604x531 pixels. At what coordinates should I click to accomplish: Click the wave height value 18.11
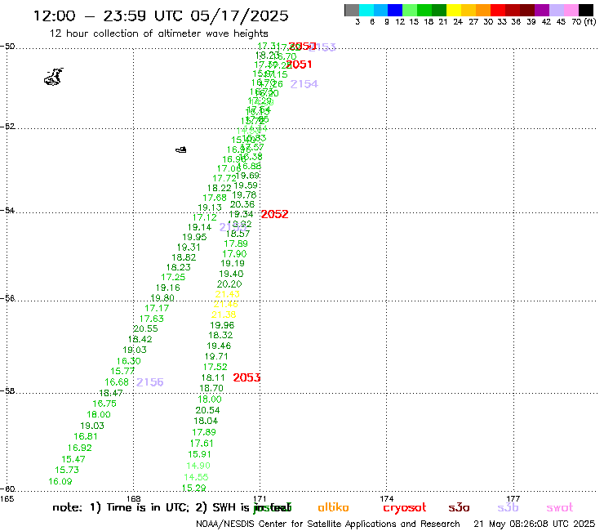tap(213, 378)
